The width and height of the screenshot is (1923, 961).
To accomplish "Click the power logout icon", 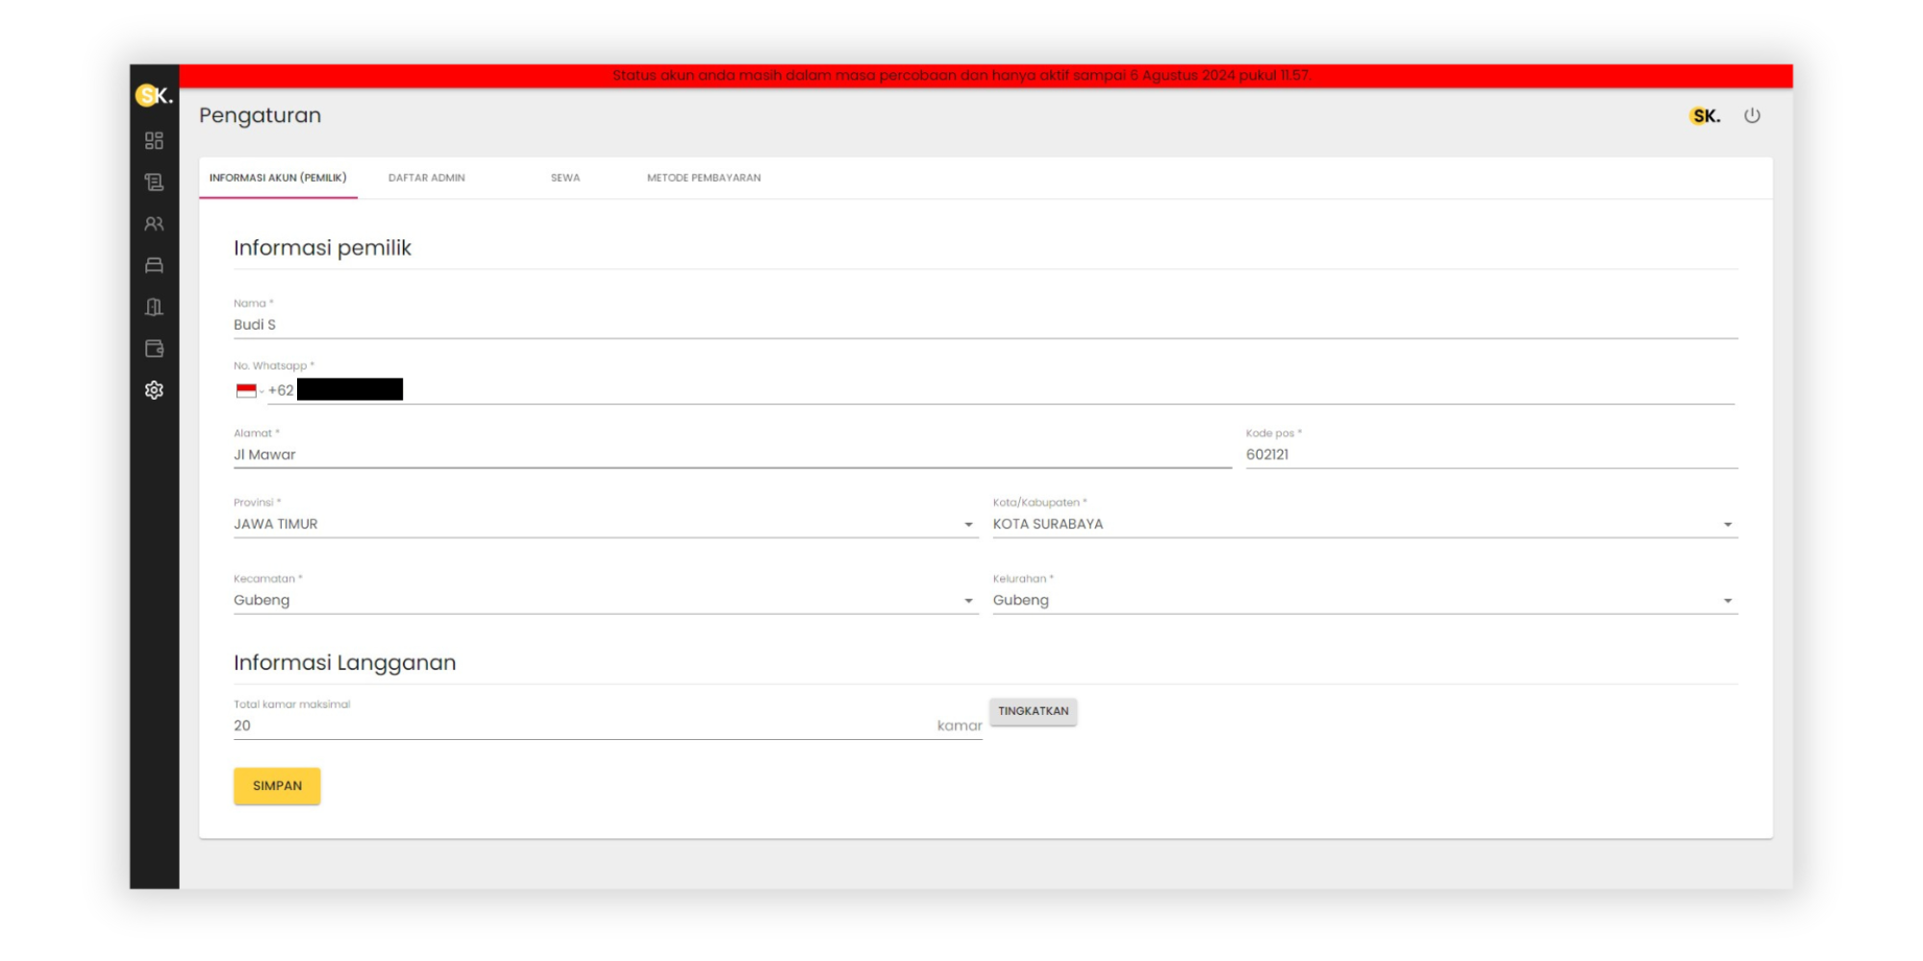I will [1752, 115].
